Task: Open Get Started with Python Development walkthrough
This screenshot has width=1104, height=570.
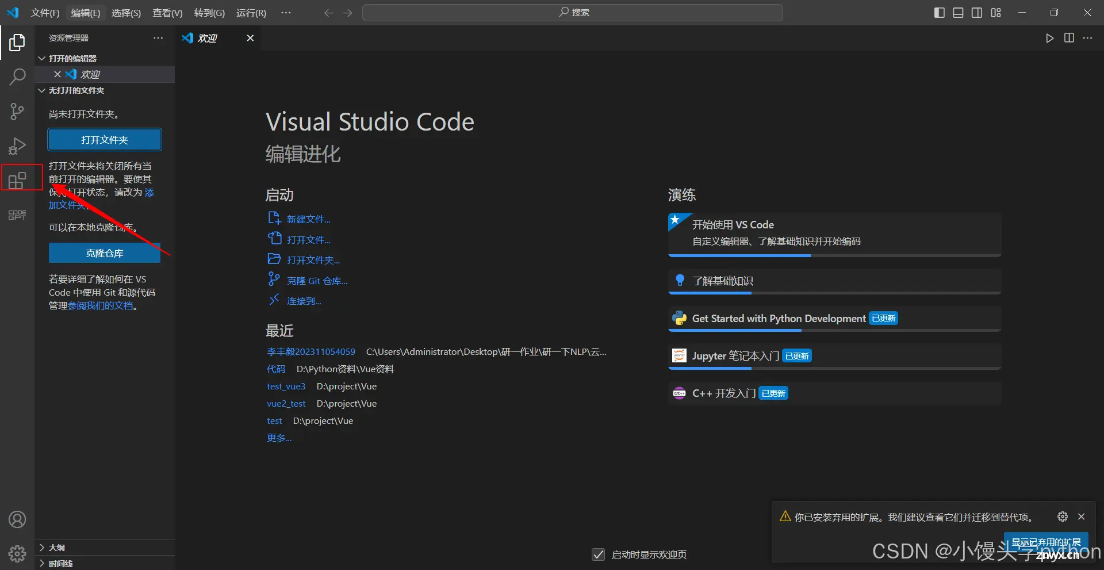Action: coord(834,319)
